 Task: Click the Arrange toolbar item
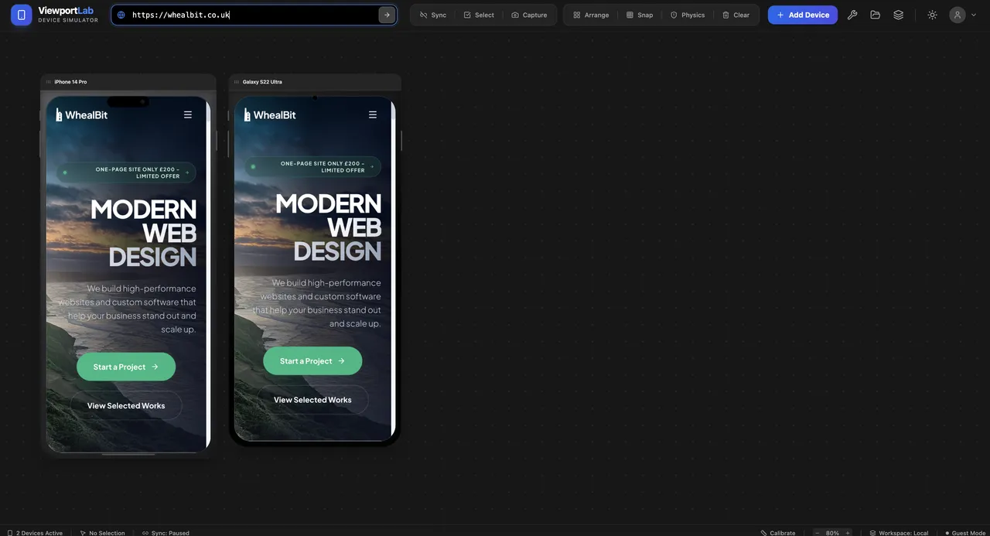(x=591, y=15)
